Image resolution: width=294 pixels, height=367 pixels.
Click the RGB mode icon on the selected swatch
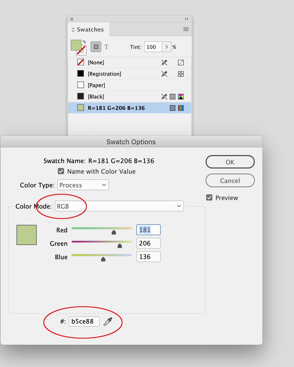click(181, 108)
